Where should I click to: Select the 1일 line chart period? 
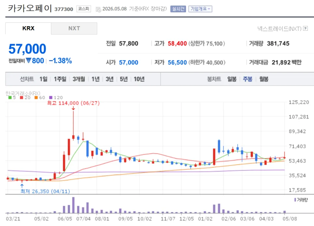pos(44,79)
